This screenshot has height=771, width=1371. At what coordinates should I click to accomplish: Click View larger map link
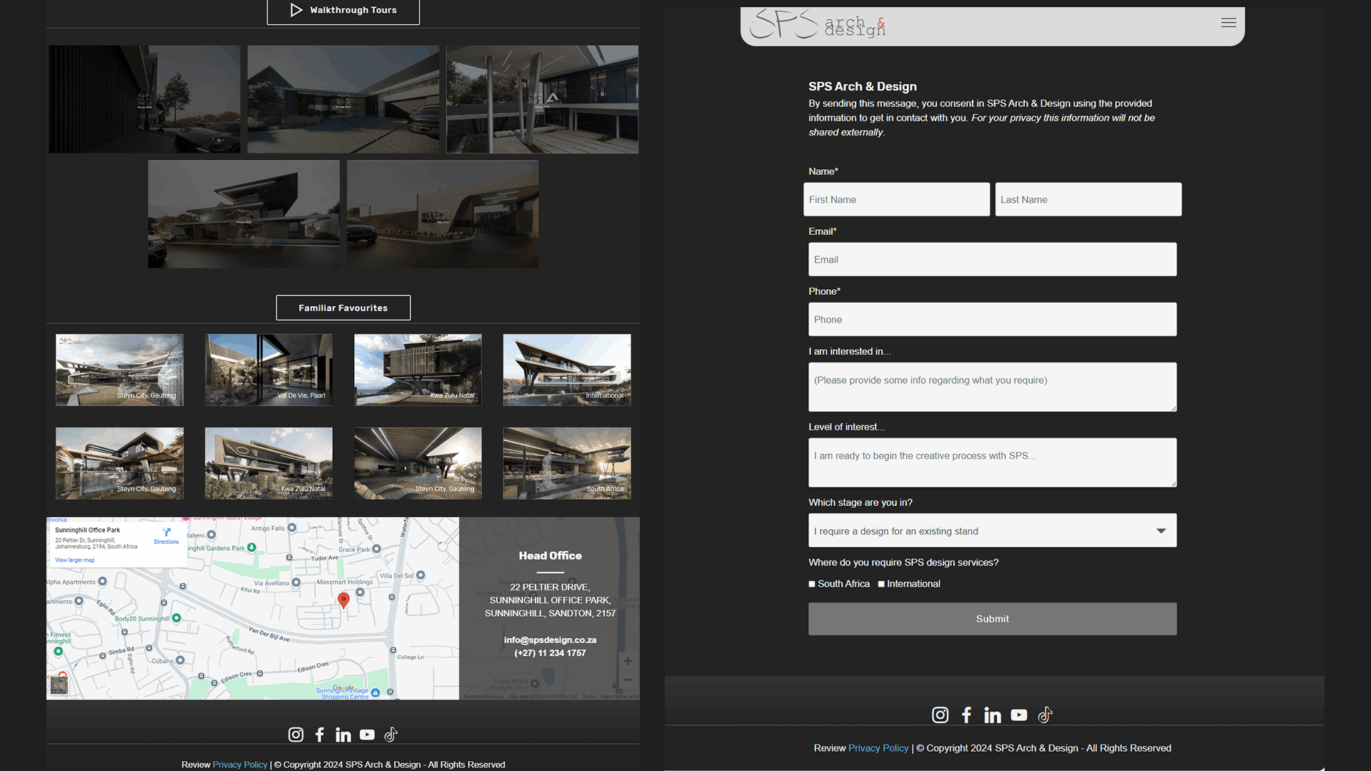[75, 560]
